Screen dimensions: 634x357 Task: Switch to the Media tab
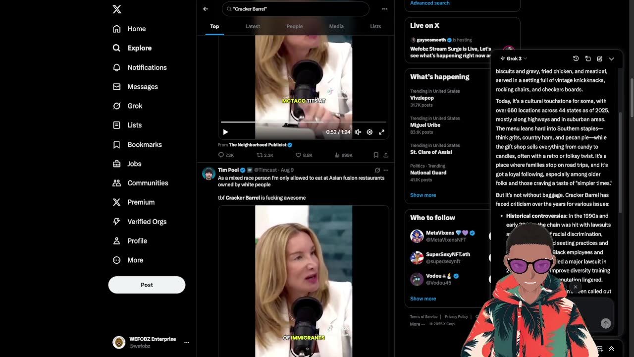coord(336,26)
